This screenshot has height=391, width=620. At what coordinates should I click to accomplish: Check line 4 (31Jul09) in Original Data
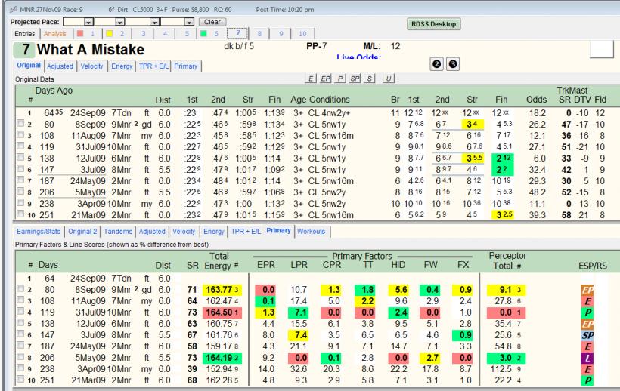click(x=20, y=146)
